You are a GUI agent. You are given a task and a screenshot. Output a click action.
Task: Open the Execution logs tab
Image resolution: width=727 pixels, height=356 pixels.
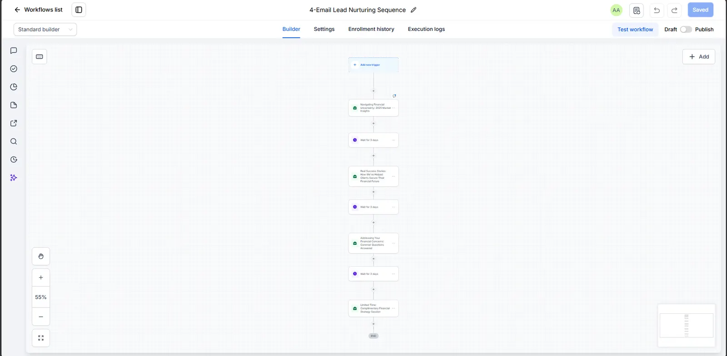[x=426, y=29]
